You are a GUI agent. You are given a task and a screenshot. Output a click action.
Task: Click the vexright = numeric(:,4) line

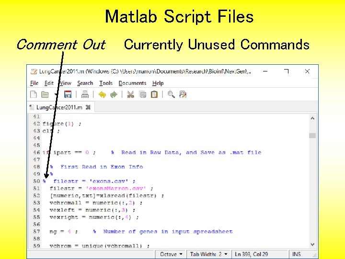94,217
